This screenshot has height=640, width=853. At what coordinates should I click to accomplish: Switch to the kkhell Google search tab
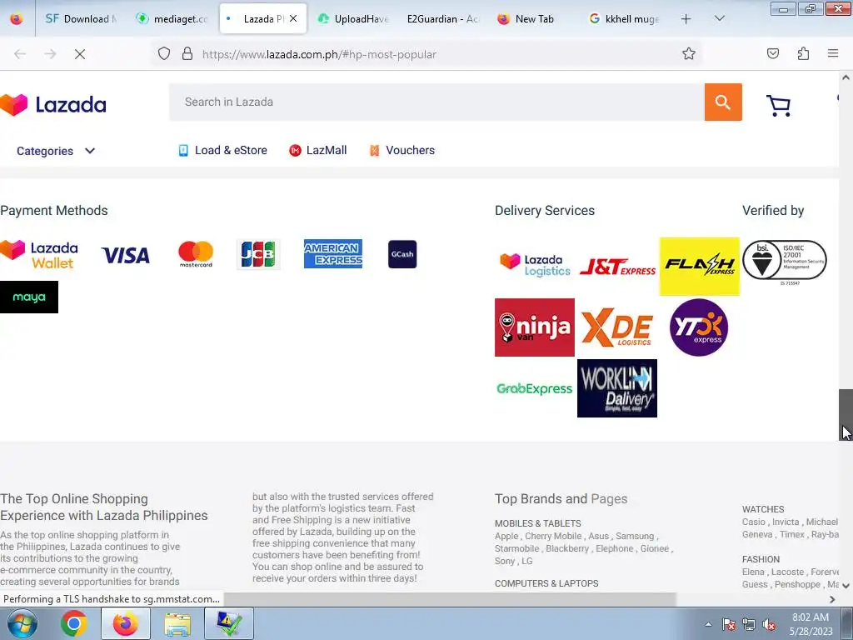pos(625,18)
